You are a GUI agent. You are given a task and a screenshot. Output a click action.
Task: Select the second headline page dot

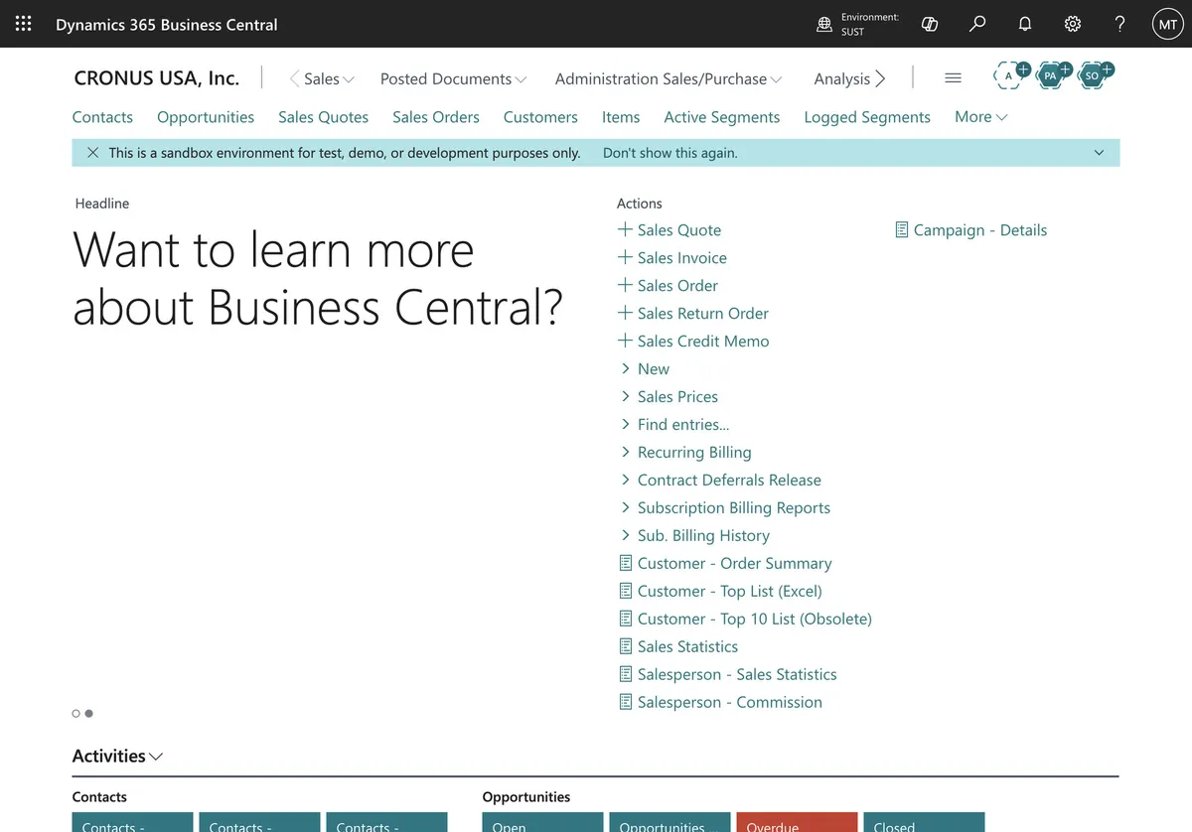pos(88,713)
